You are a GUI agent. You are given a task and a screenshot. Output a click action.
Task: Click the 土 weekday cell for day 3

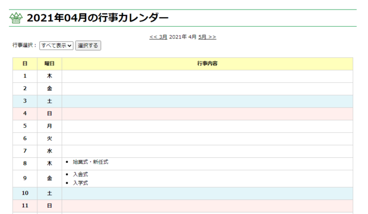[x=49, y=101]
